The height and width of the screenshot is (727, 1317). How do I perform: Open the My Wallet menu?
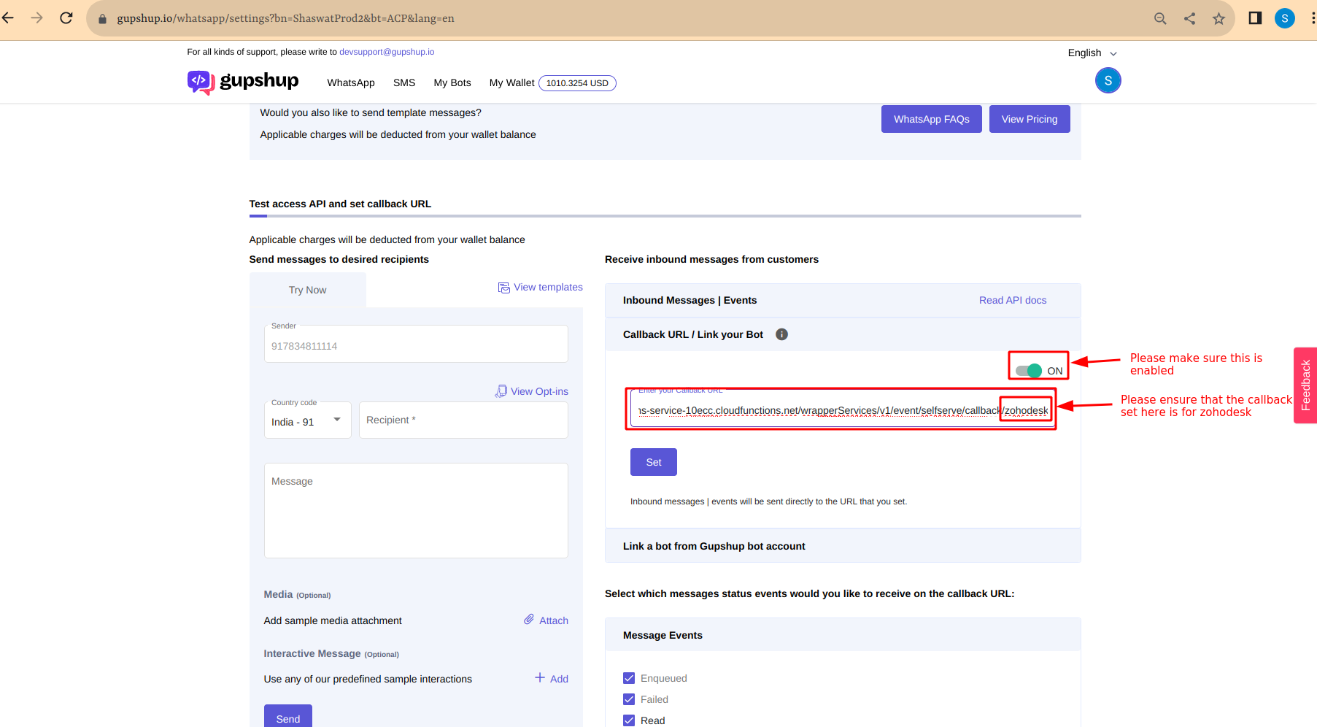pyautogui.click(x=511, y=83)
